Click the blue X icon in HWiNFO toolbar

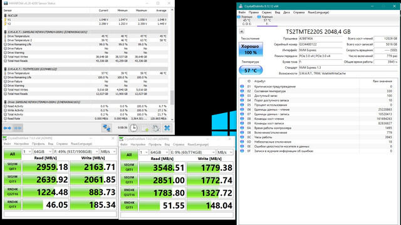click(167, 127)
